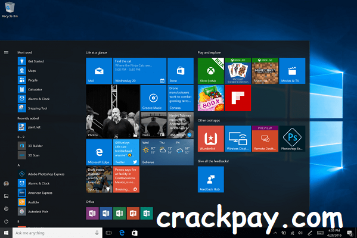Open the Breaking news red tile
The width and height of the screenshot is (357, 238).
[x=126, y=179]
